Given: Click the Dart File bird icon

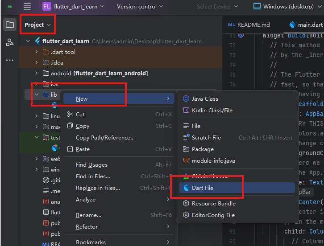Looking at the screenshot, I should [x=186, y=188].
